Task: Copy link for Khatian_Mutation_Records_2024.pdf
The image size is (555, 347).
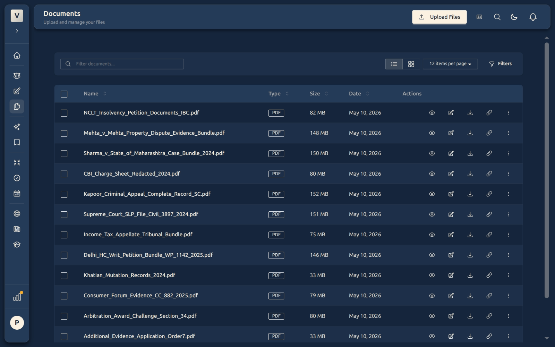Action: 489,275
